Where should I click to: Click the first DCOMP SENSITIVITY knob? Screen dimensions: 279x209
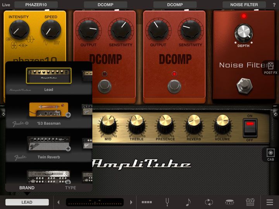coord(121,30)
